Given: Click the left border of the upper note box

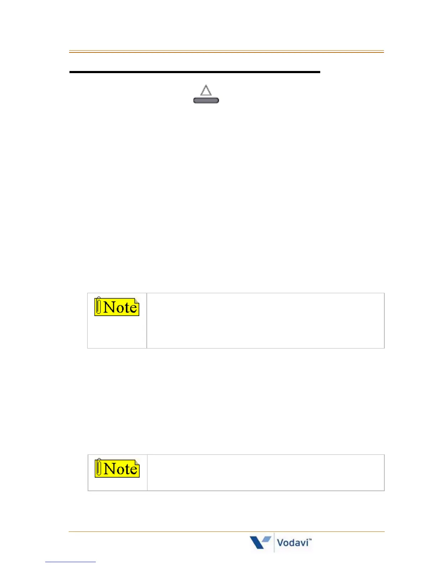Looking at the screenshot, I should point(88,320).
